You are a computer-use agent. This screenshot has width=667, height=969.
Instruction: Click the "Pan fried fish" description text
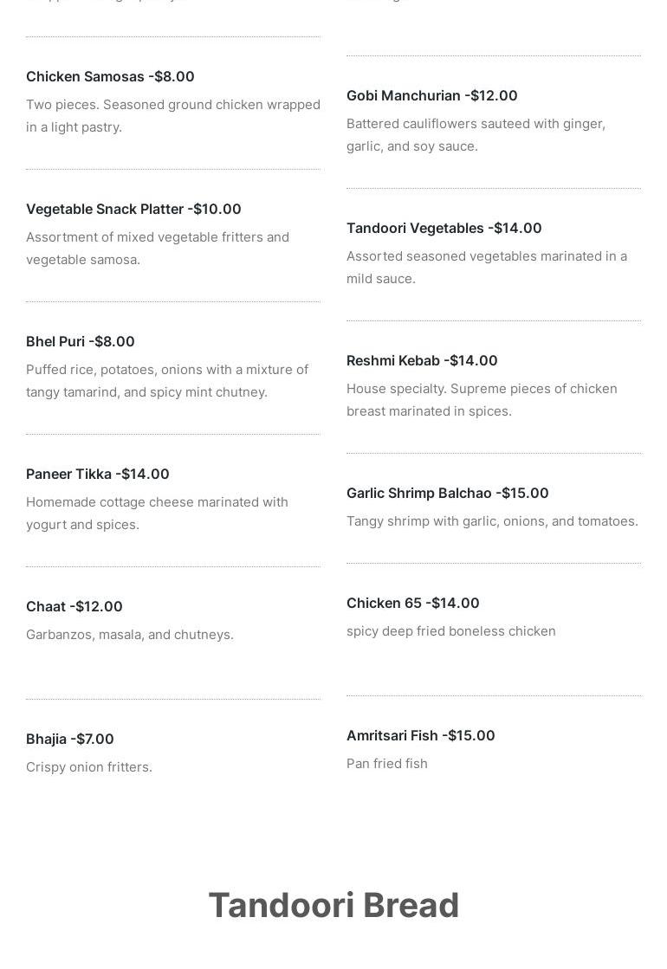click(387, 764)
